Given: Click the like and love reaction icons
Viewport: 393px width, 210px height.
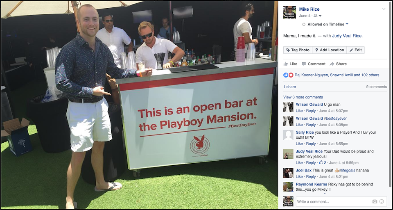Looking at the screenshot, I should click(x=289, y=75).
